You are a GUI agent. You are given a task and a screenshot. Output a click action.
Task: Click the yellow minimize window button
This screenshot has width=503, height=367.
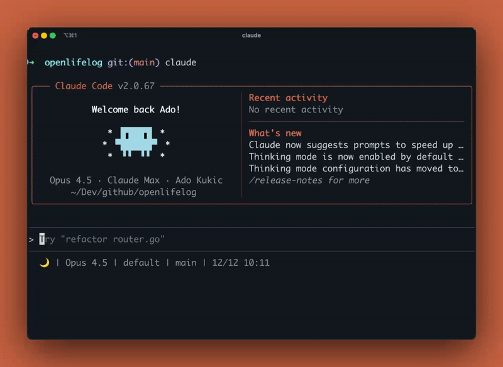(x=44, y=36)
